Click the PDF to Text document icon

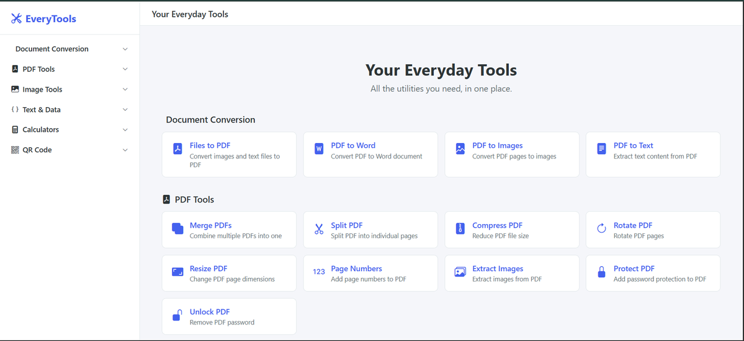[x=601, y=149]
